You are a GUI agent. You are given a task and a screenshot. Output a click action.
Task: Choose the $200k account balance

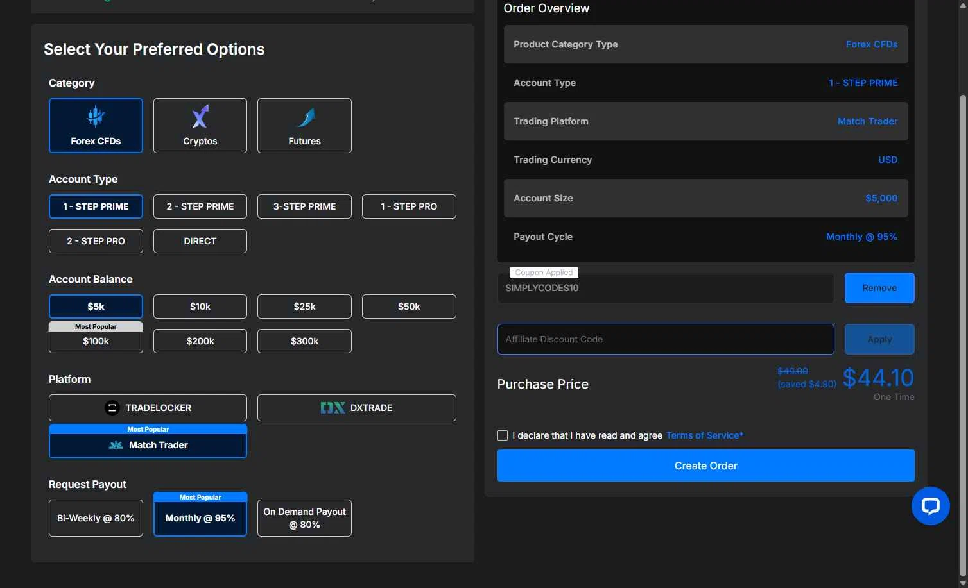pos(200,341)
